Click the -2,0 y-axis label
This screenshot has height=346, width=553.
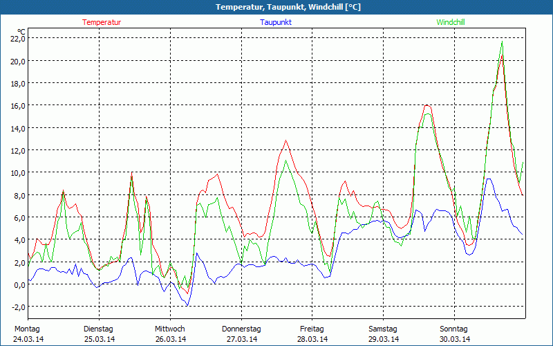pos(19,307)
